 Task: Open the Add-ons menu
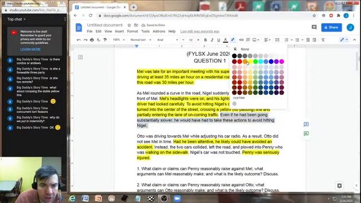[x=159, y=32]
